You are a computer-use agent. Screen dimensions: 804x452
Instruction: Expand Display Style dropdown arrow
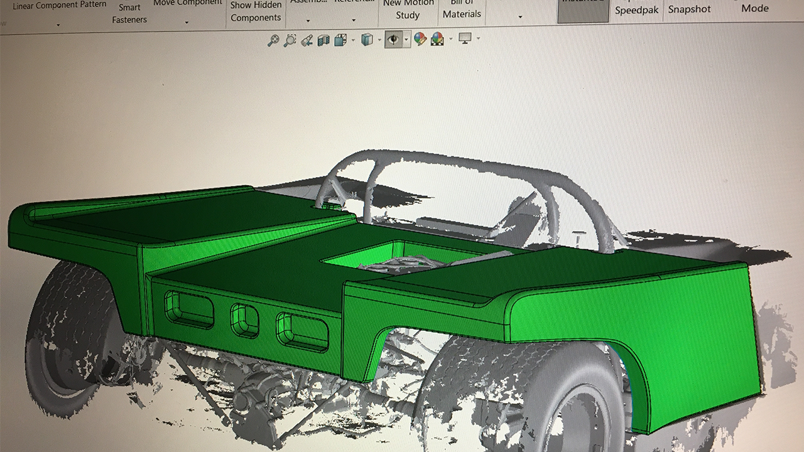[379, 40]
